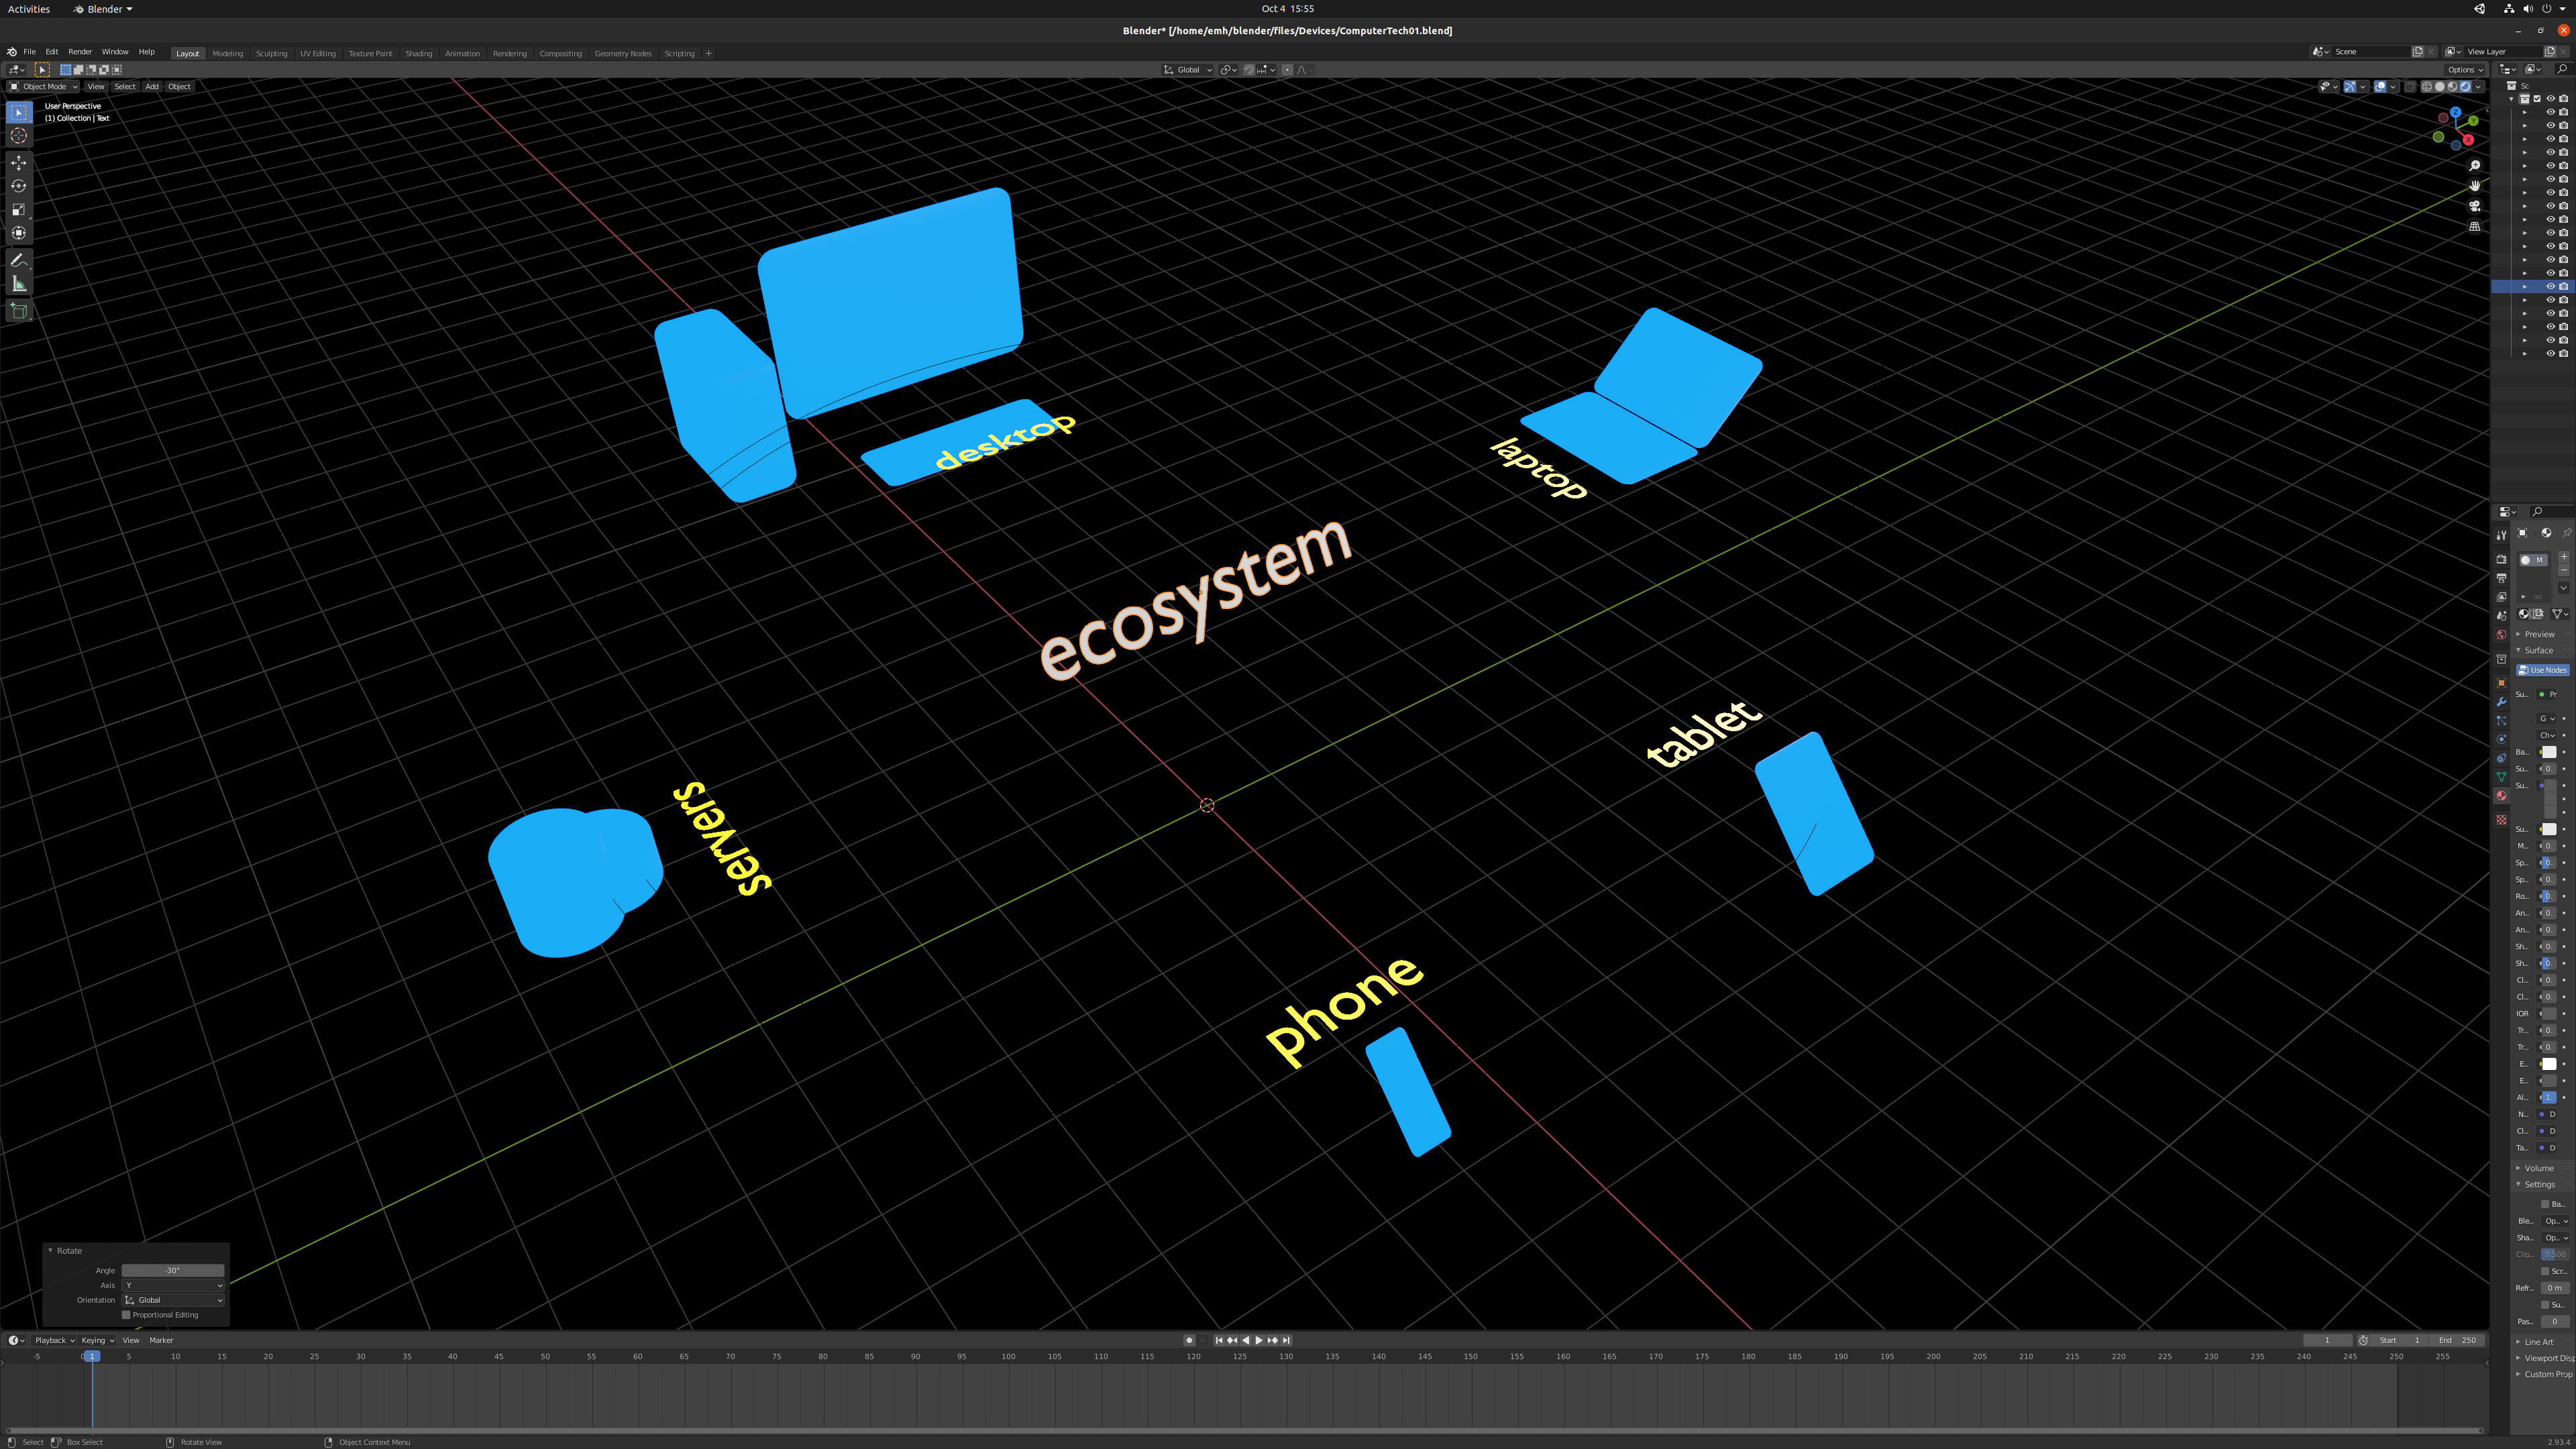2576x1449 pixels.
Task: Open the Axis dropdown in Rotate panel
Action: pyautogui.click(x=173, y=1286)
